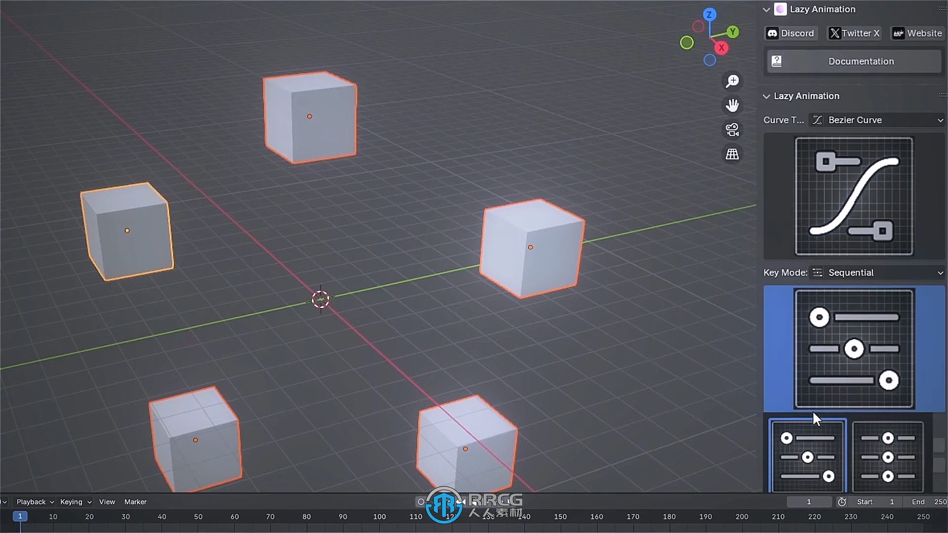This screenshot has height=533, width=948.
Task: Click the viewport navigation Y axis
Action: coord(733,32)
